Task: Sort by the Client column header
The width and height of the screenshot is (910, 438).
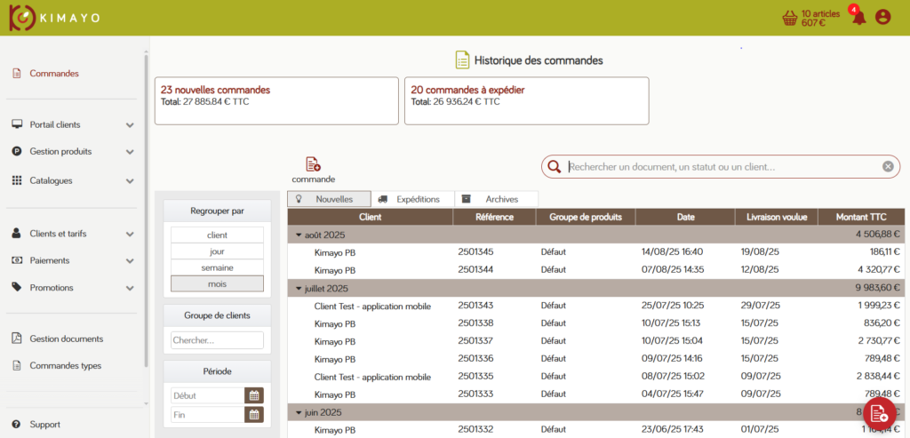Action: click(x=371, y=217)
